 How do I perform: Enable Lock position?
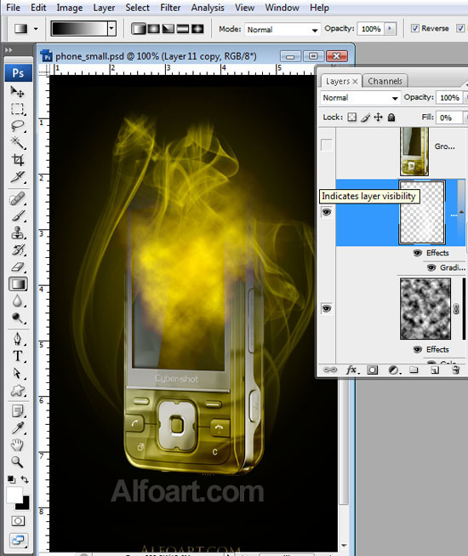379,117
